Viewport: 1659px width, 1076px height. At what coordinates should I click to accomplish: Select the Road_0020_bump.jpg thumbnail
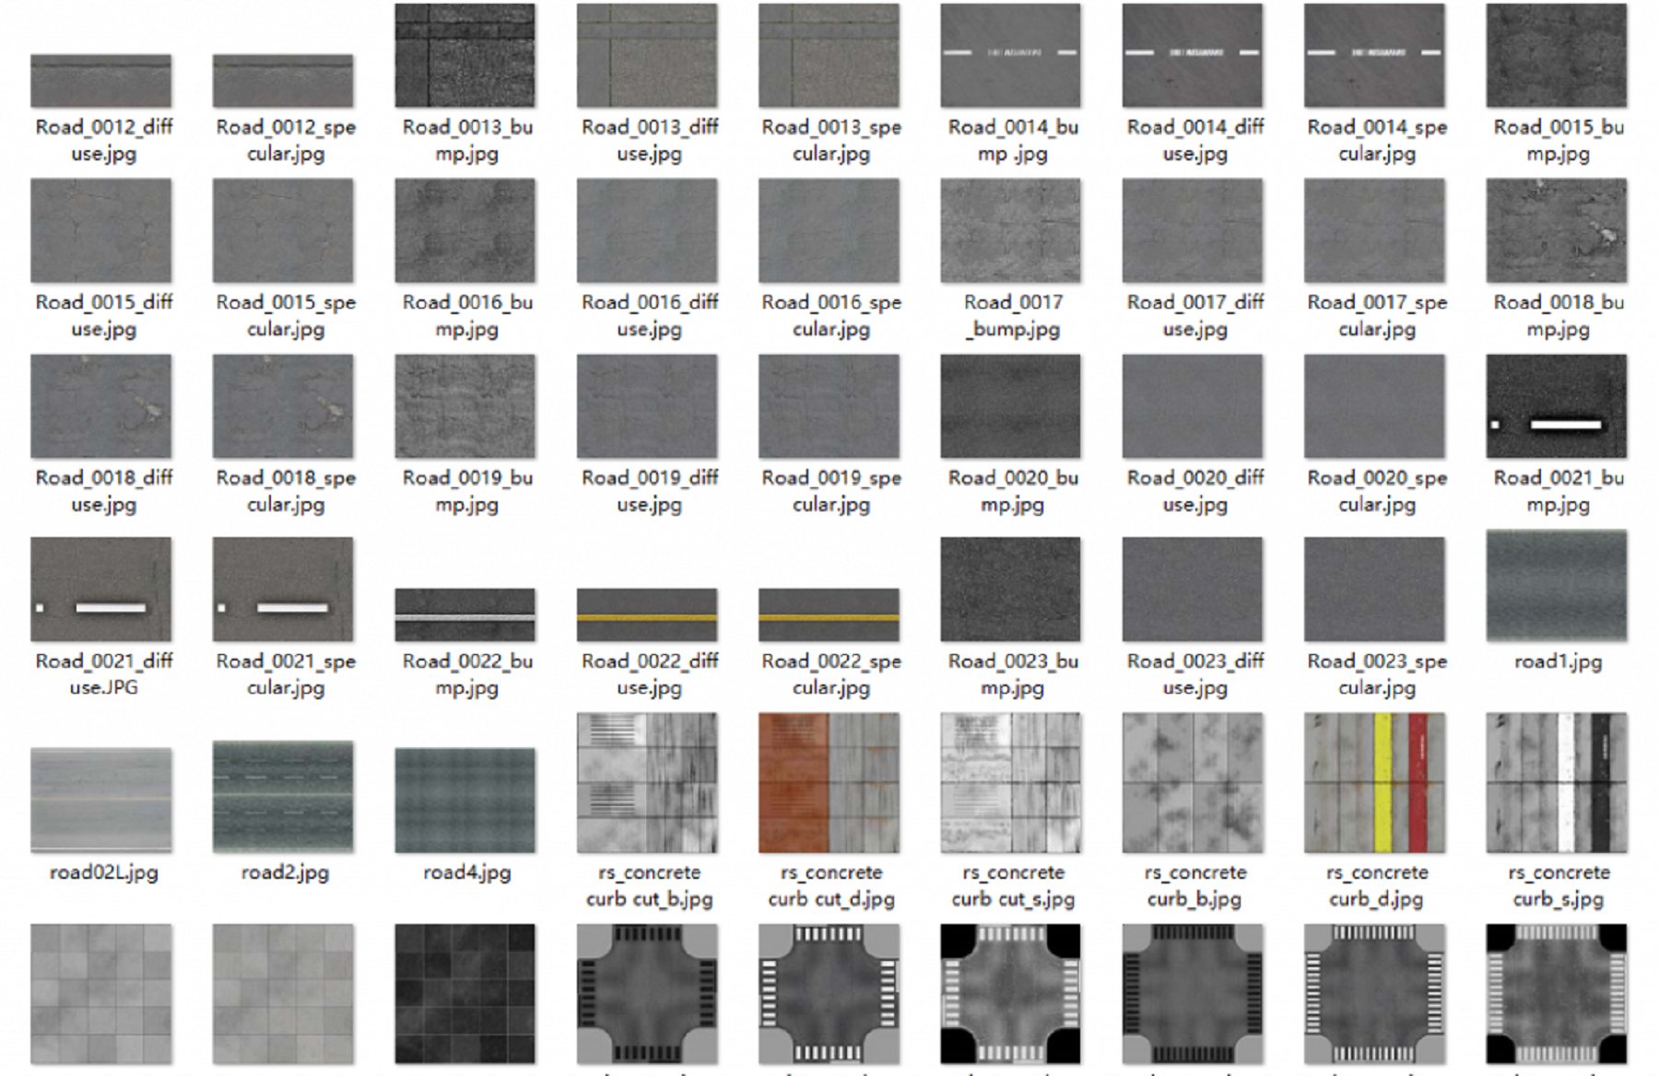pyautogui.click(x=1011, y=406)
